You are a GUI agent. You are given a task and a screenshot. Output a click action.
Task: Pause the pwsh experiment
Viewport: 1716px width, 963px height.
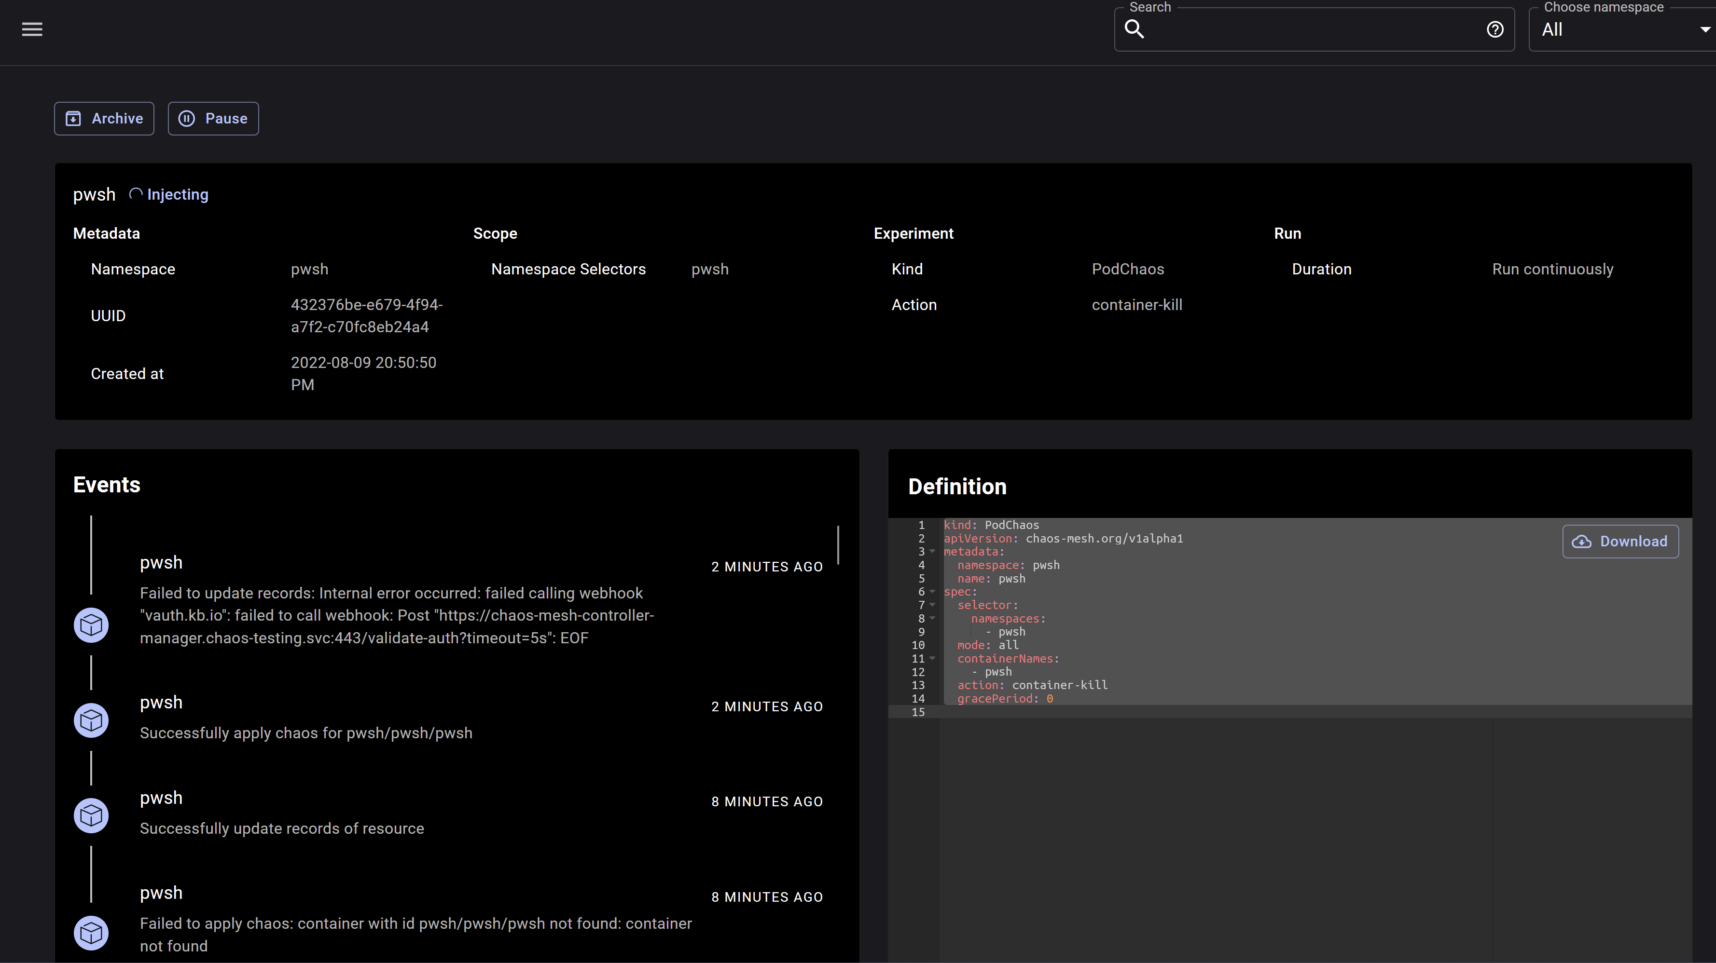pos(212,118)
